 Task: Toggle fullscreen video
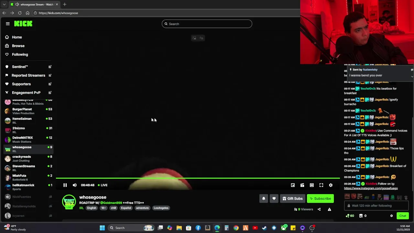point(321,185)
